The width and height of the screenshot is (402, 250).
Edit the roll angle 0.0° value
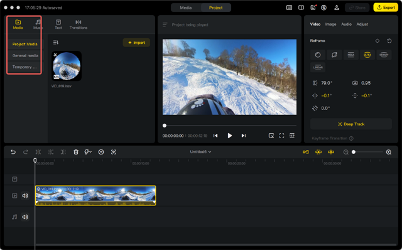point(325,108)
